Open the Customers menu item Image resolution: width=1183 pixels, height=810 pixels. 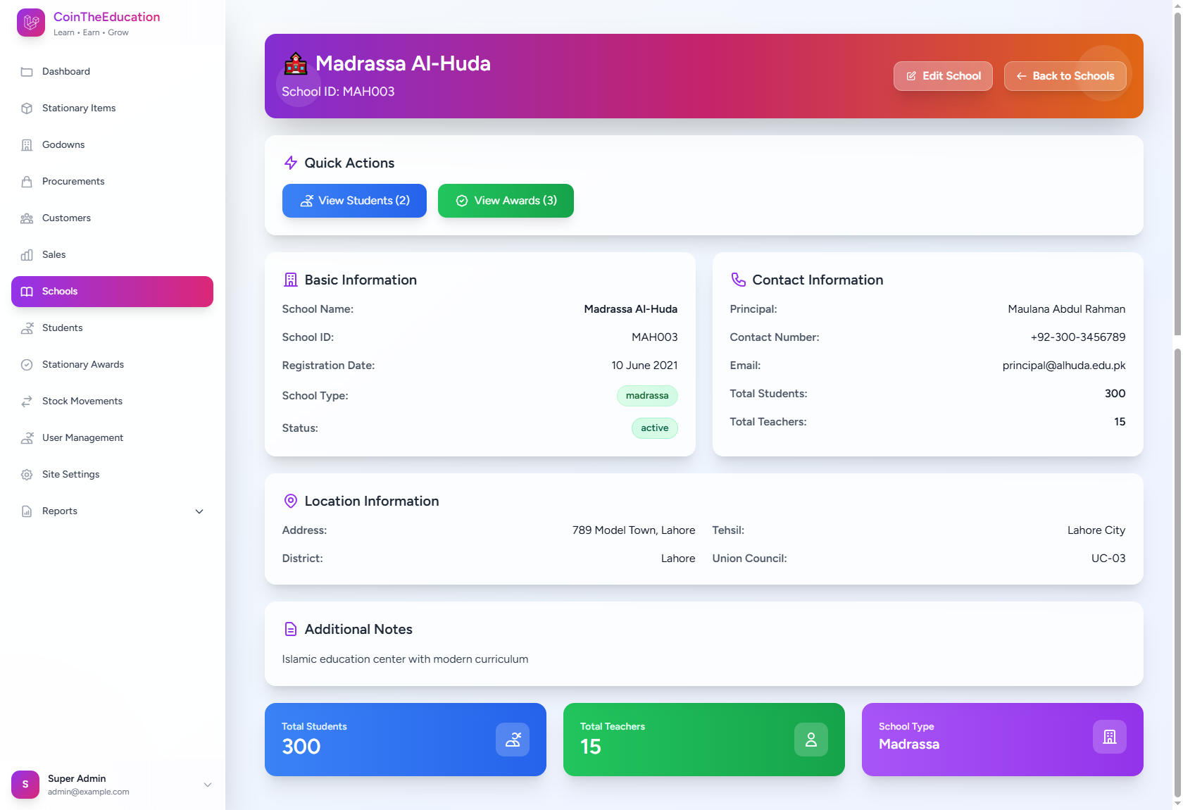tap(66, 218)
